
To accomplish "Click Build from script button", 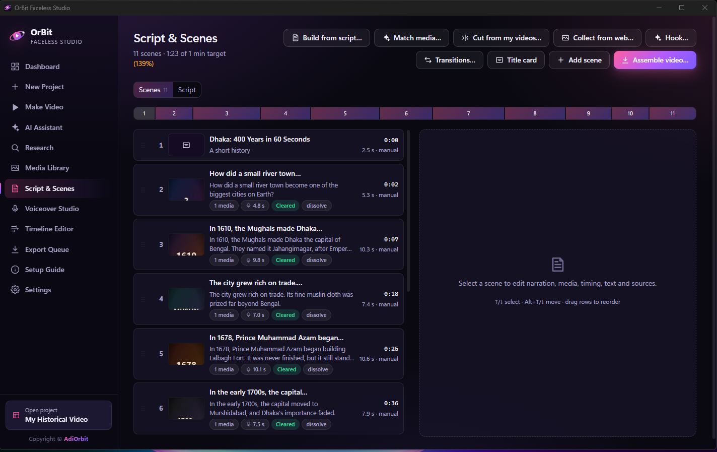I will pyautogui.click(x=327, y=38).
